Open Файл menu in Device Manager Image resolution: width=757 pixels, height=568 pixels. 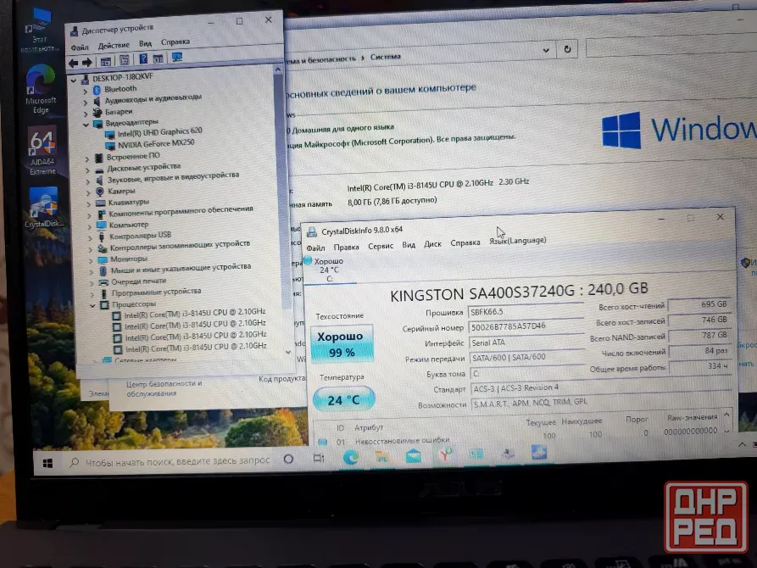coord(80,47)
